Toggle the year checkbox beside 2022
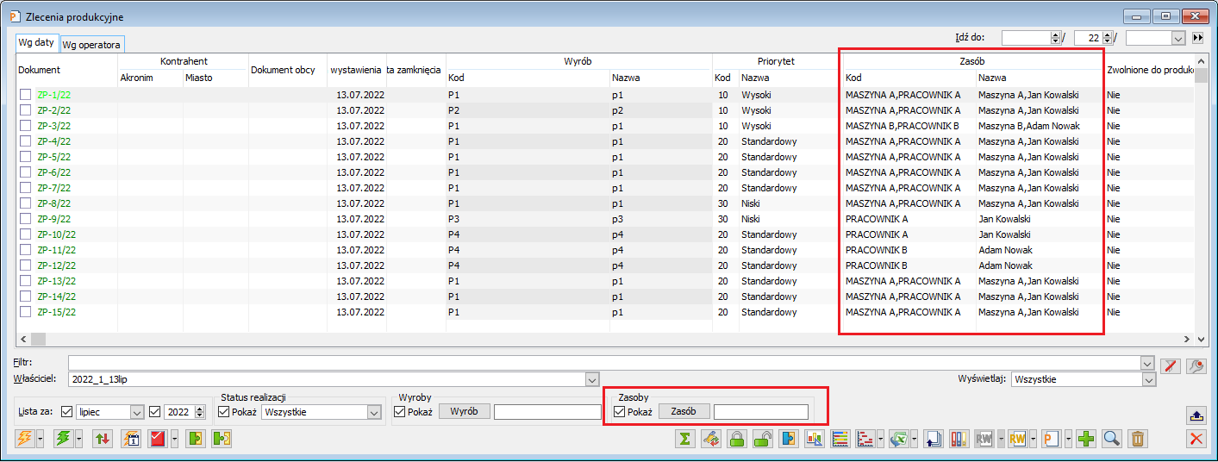This screenshot has width=1218, height=462. tap(155, 412)
